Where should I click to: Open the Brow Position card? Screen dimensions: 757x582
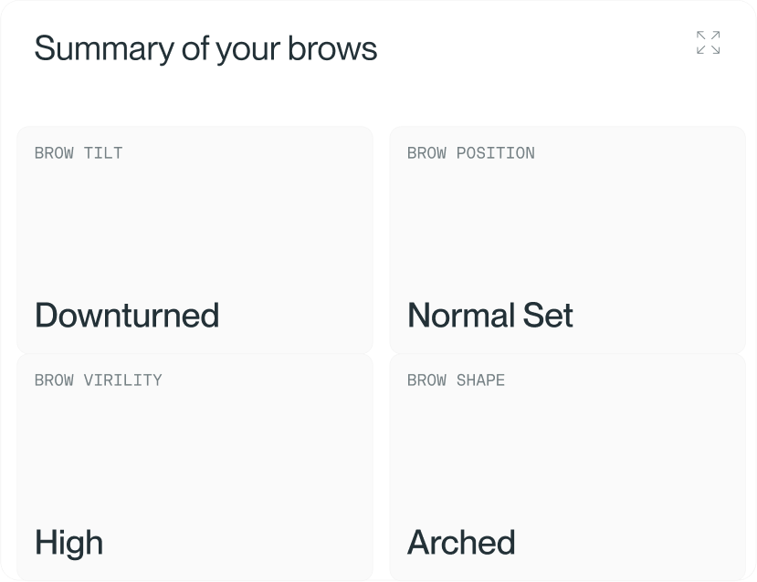[568, 240]
